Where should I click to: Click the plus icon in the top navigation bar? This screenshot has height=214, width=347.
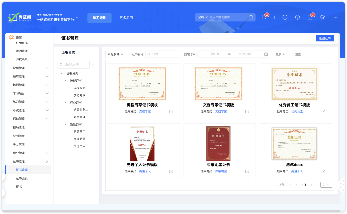284,17
